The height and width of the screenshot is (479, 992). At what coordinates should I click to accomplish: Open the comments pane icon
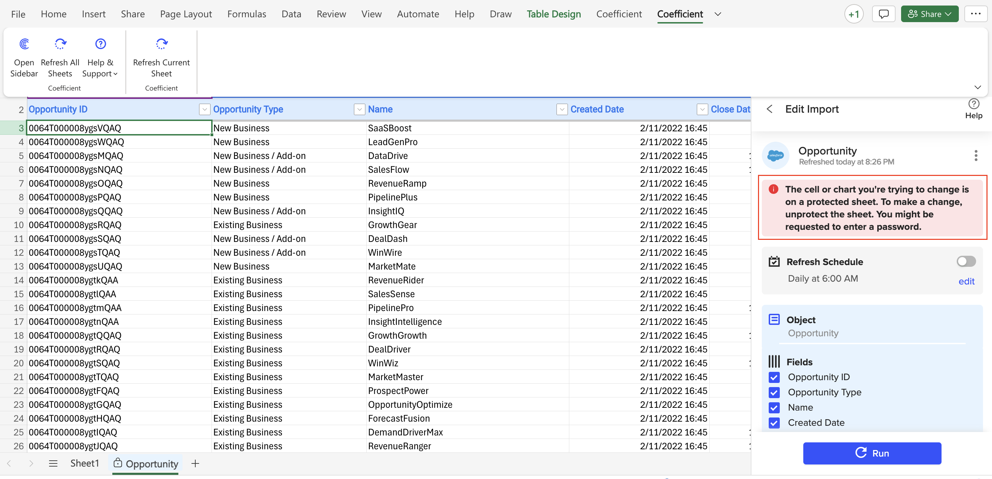[x=884, y=14]
